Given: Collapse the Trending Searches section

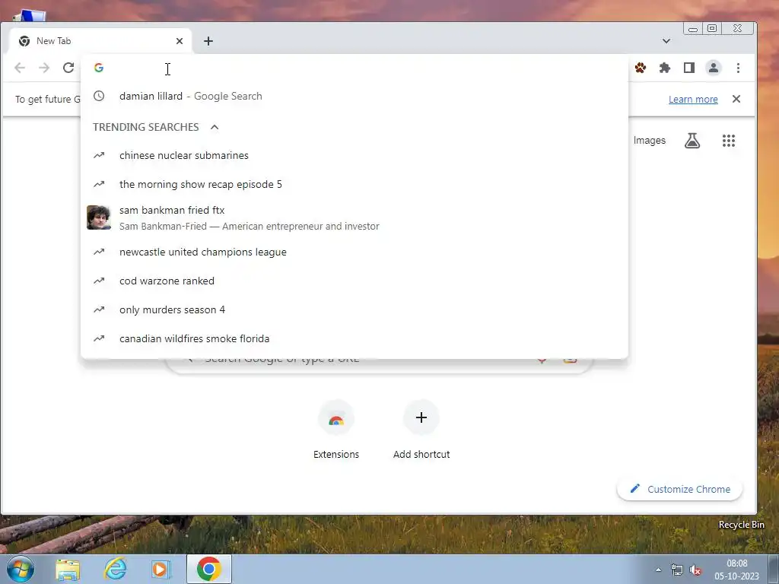Looking at the screenshot, I should pos(215,127).
